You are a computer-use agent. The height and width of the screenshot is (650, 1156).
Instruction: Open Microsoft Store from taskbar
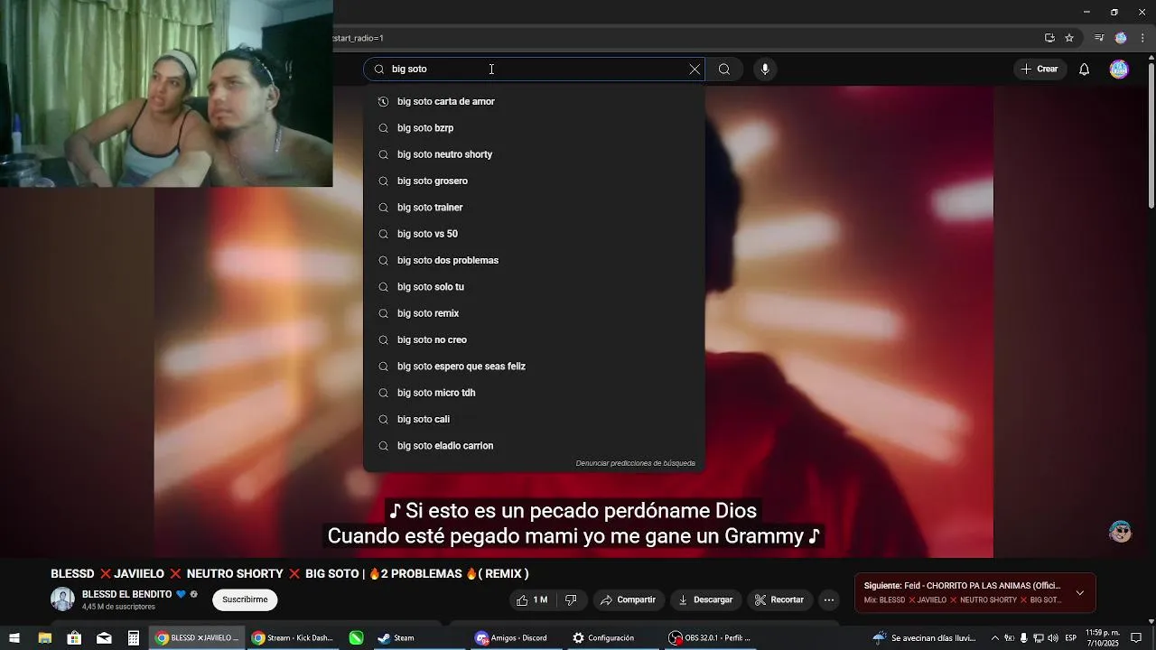pyautogui.click(x=74, y=637)
